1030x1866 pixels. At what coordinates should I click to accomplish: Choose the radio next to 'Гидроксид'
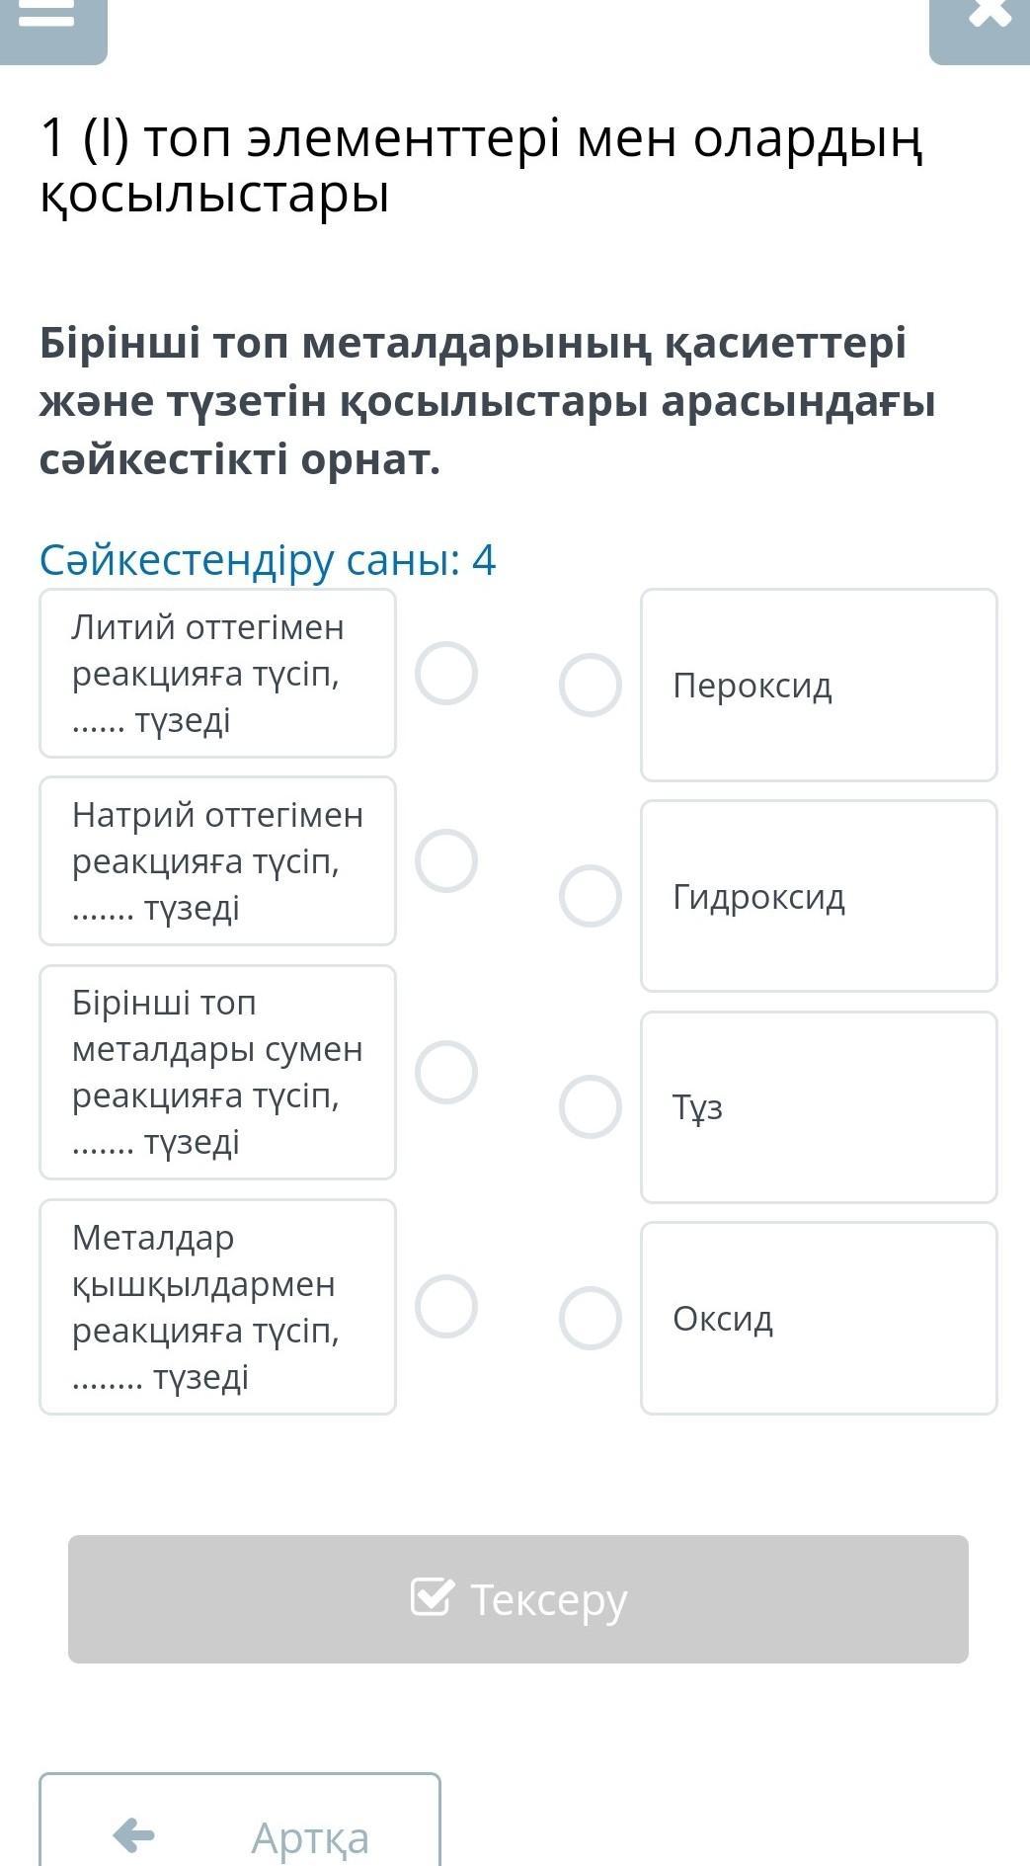click(x=591, y=896)
